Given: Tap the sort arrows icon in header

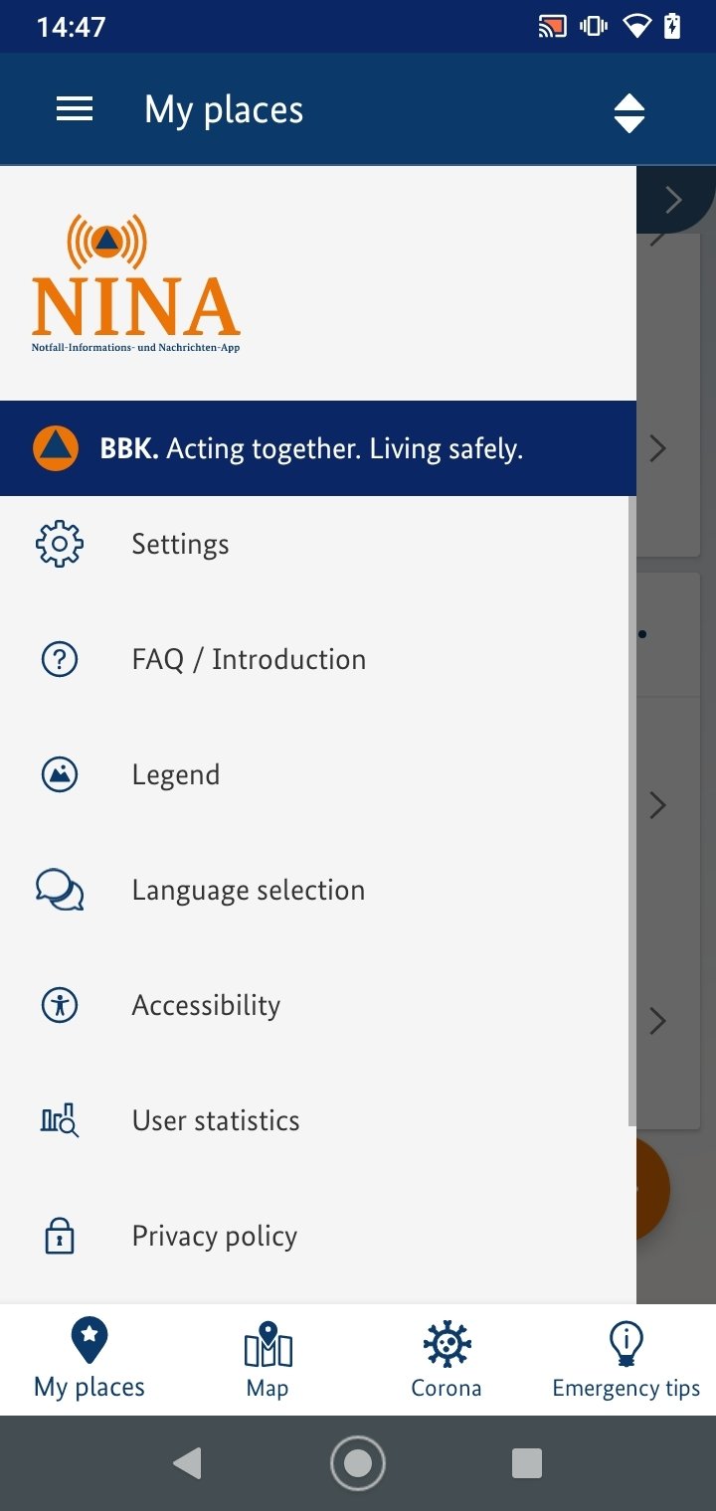Looking at the screenshot, I should [629, 113].
